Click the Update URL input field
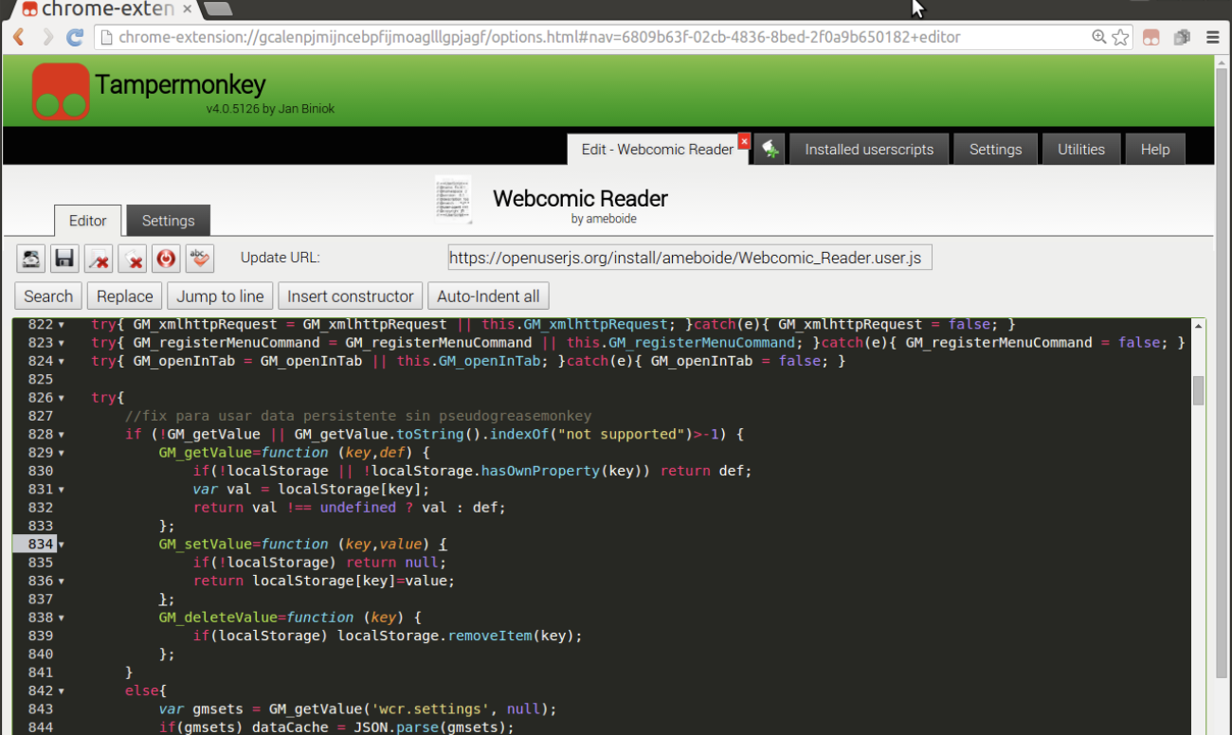 tap(690, 258)
